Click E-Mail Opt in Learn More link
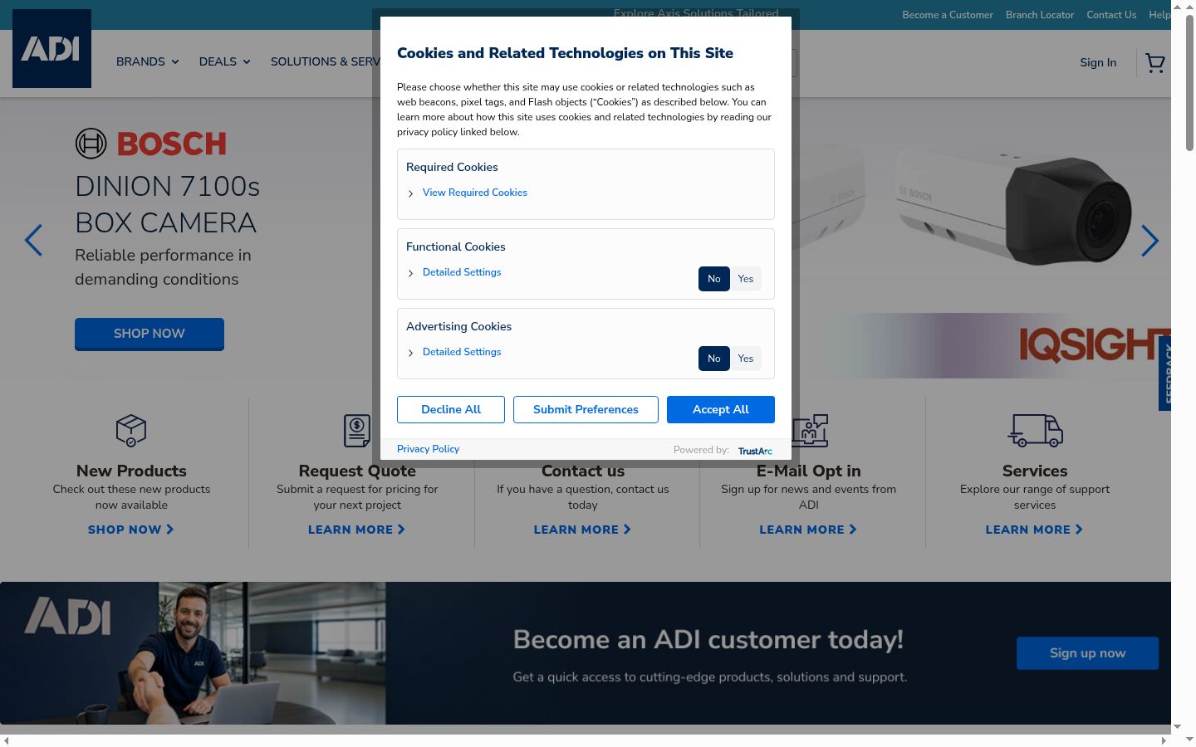 (809, 530)
